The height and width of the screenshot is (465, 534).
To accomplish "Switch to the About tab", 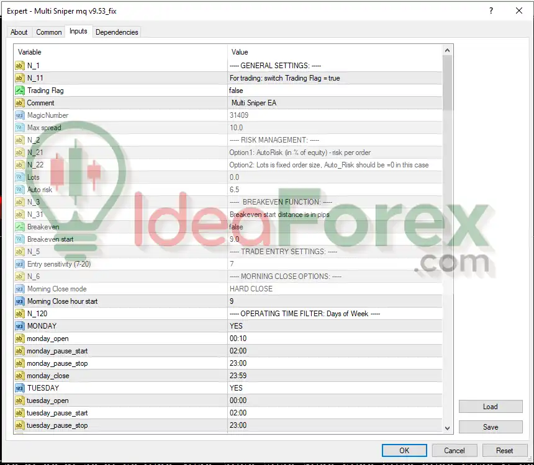I will [19, 32].
